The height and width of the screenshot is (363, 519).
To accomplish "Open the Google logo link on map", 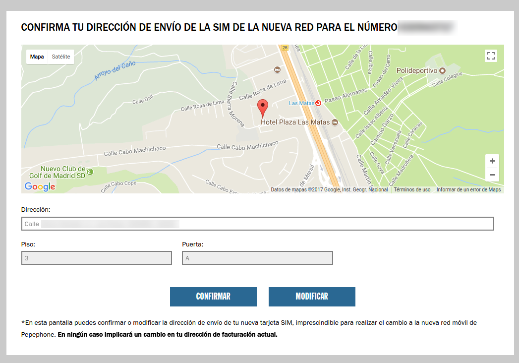I will tap(40, 186).
